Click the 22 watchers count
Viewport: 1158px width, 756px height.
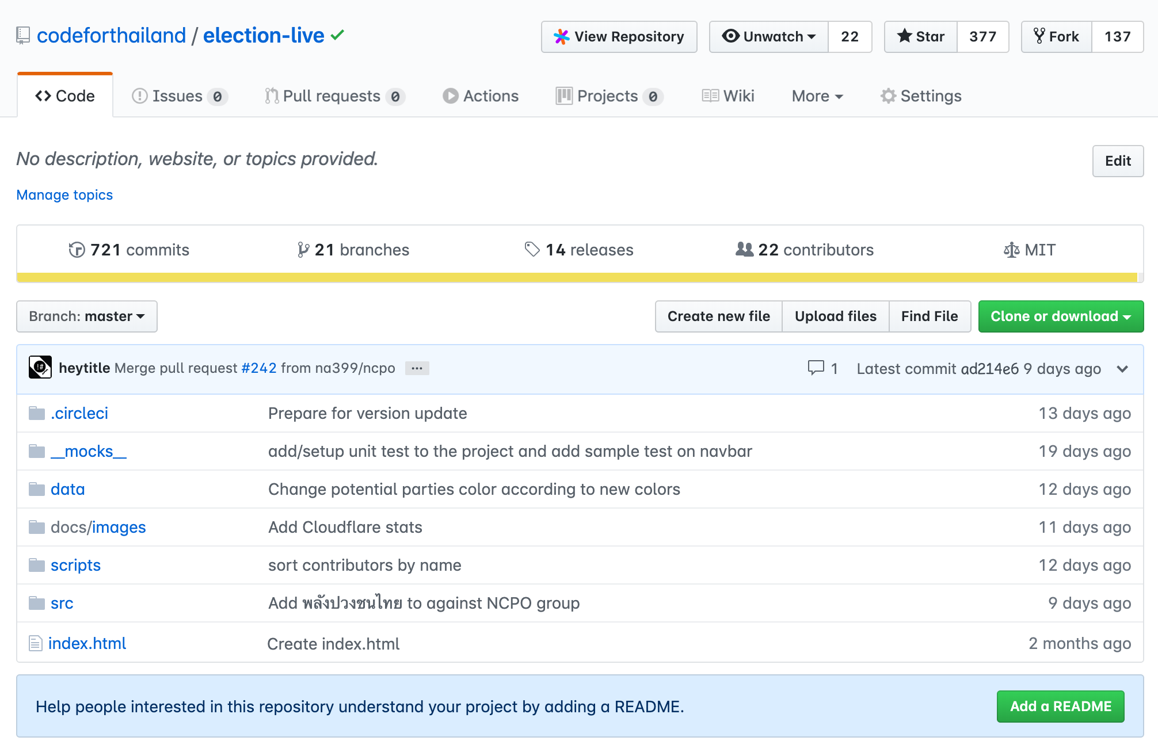850,37
